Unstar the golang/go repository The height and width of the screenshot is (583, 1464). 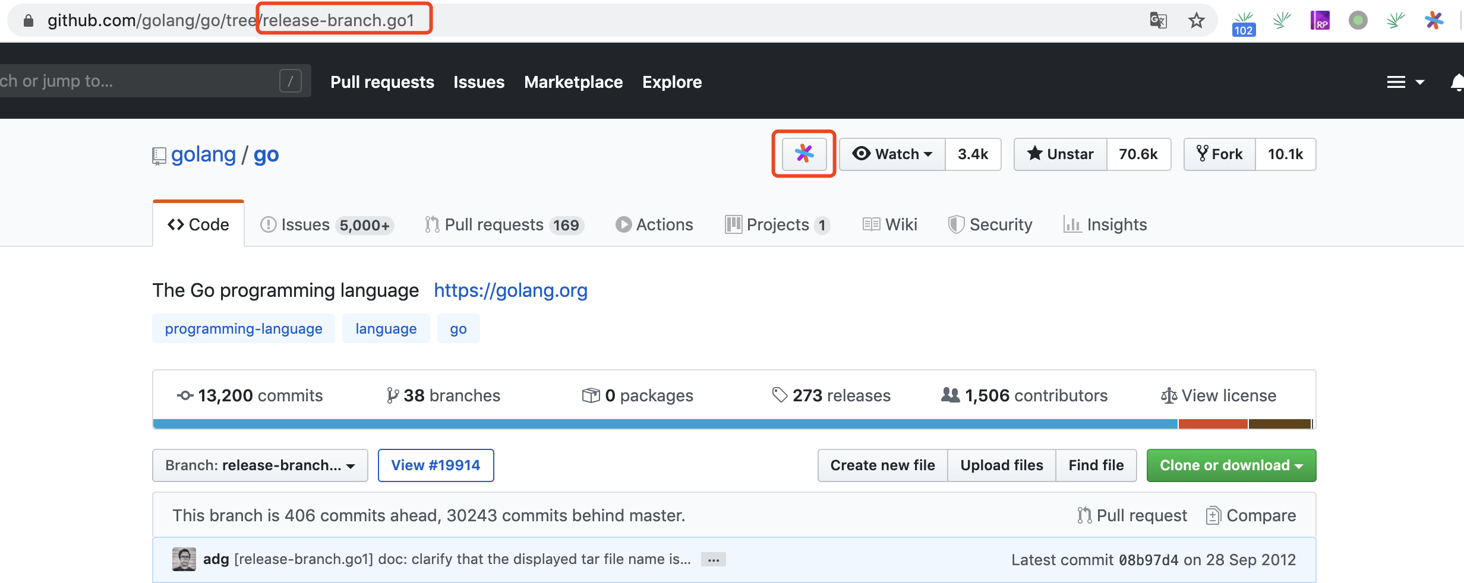[x=1061, y=154]
